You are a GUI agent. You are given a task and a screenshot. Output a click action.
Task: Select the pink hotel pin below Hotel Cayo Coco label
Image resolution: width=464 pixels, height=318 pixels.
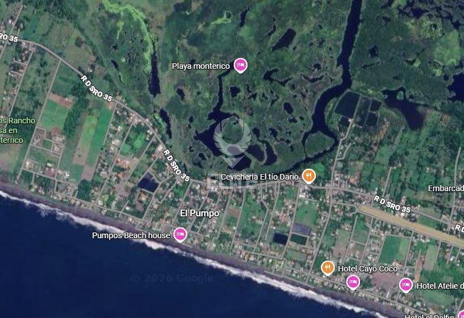tap(353, 282)
